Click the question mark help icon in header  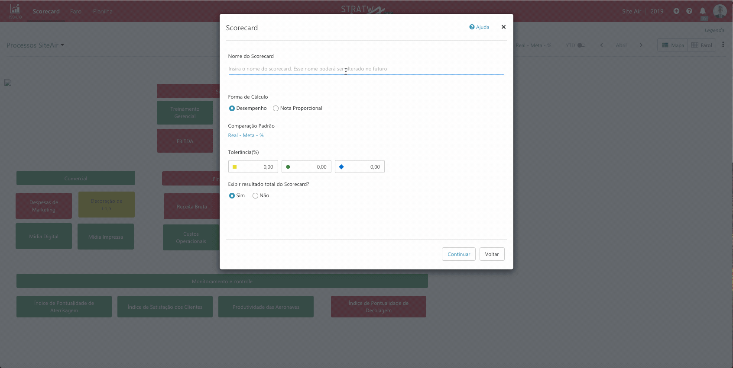tap(689, 11)
